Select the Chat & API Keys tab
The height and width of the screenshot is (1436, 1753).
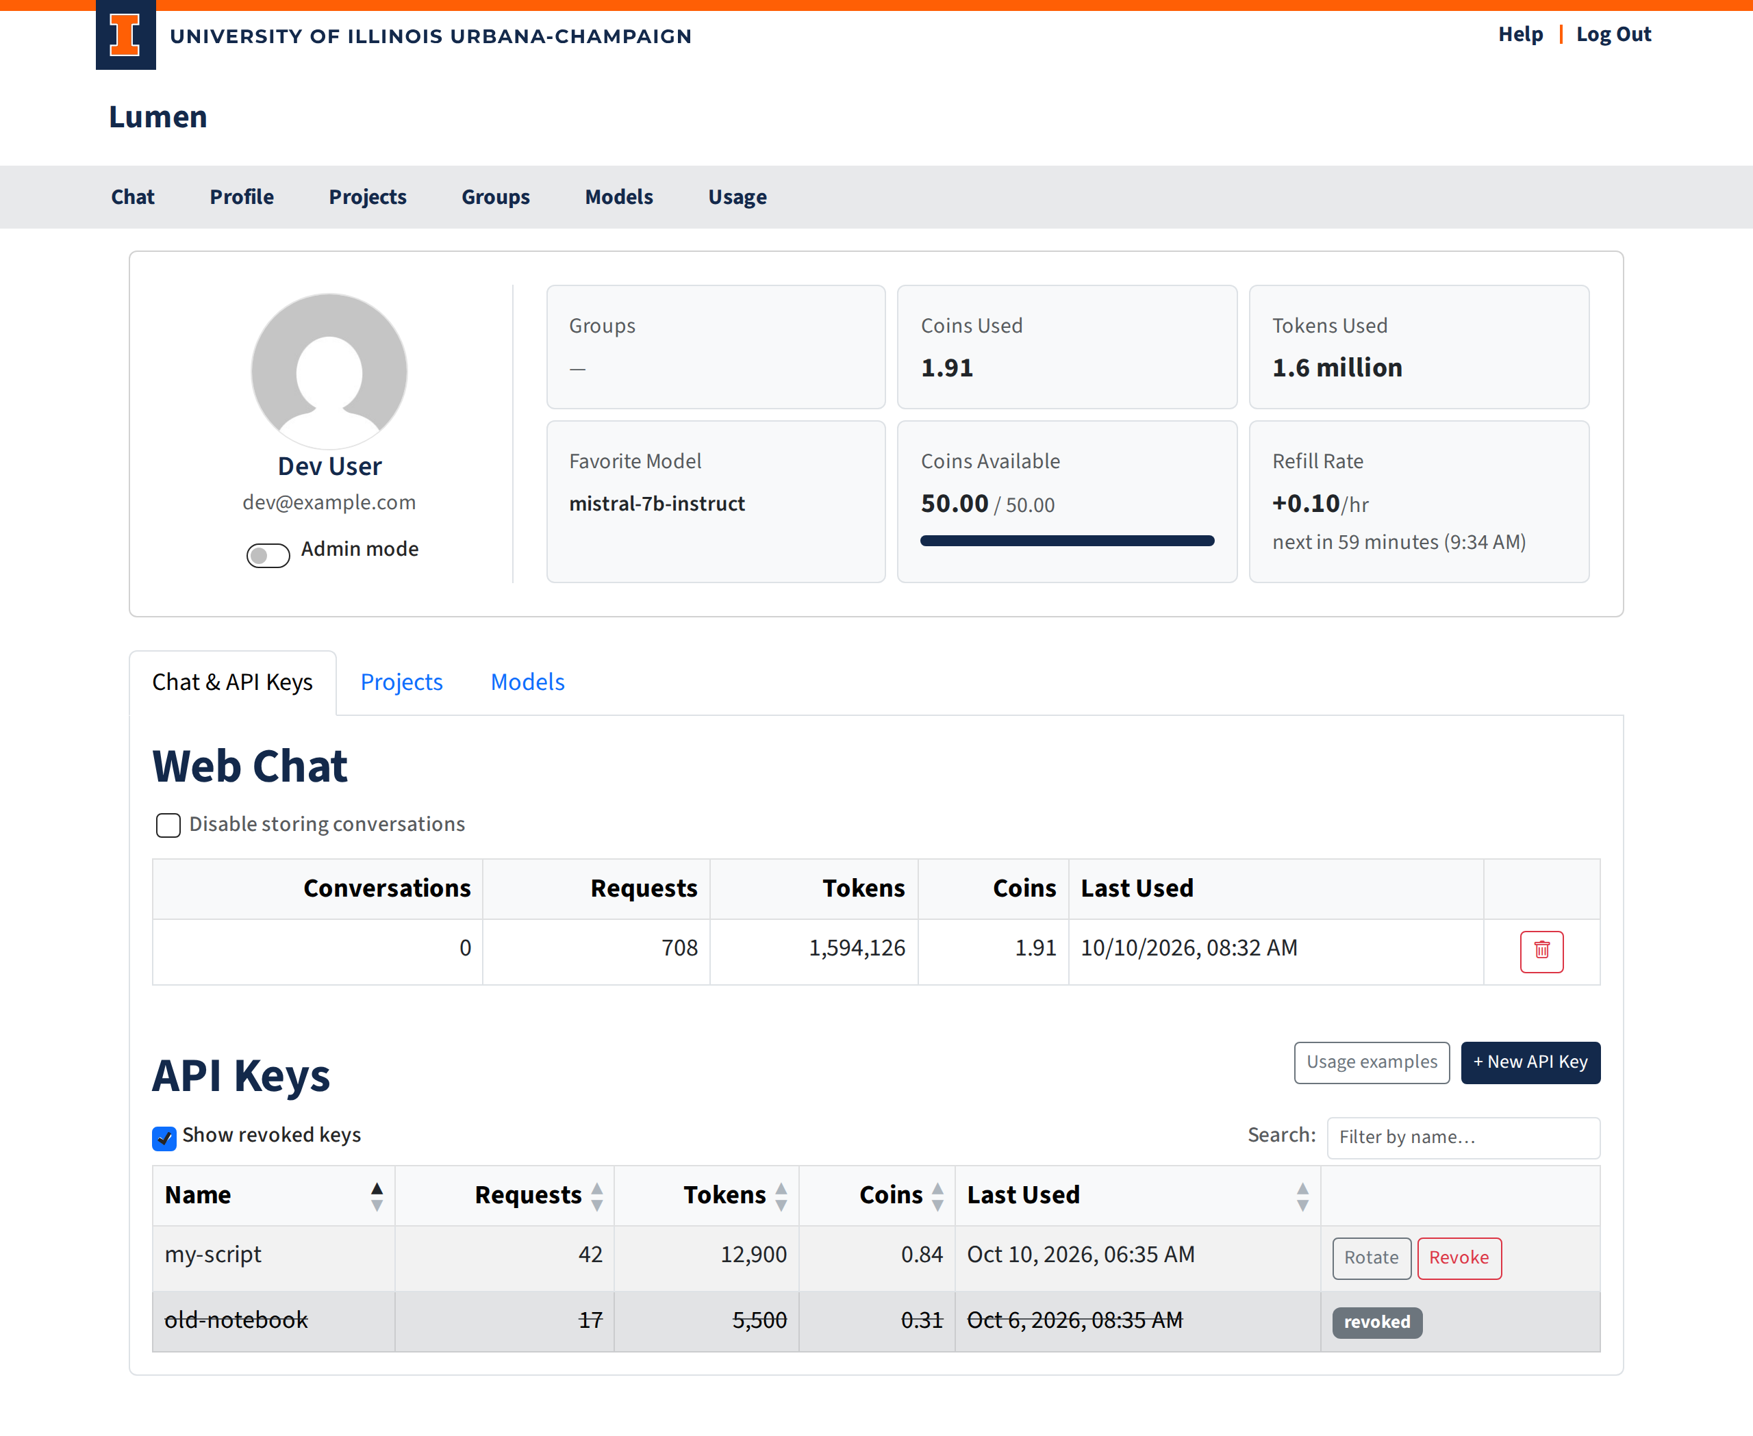[x=233, y=682]
